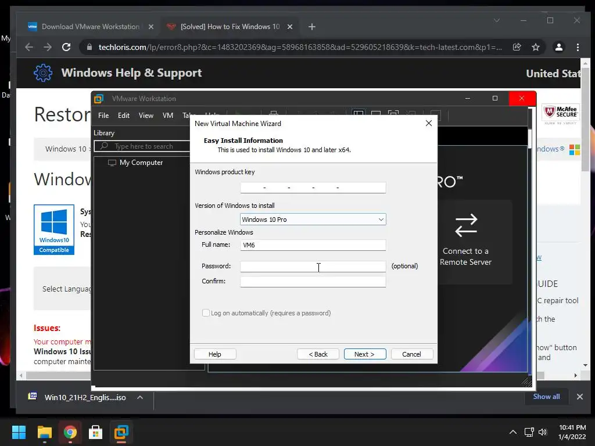Expand the iso download options chevron
The height and width of the screenshot is (446, 595).
pos(140,397)
